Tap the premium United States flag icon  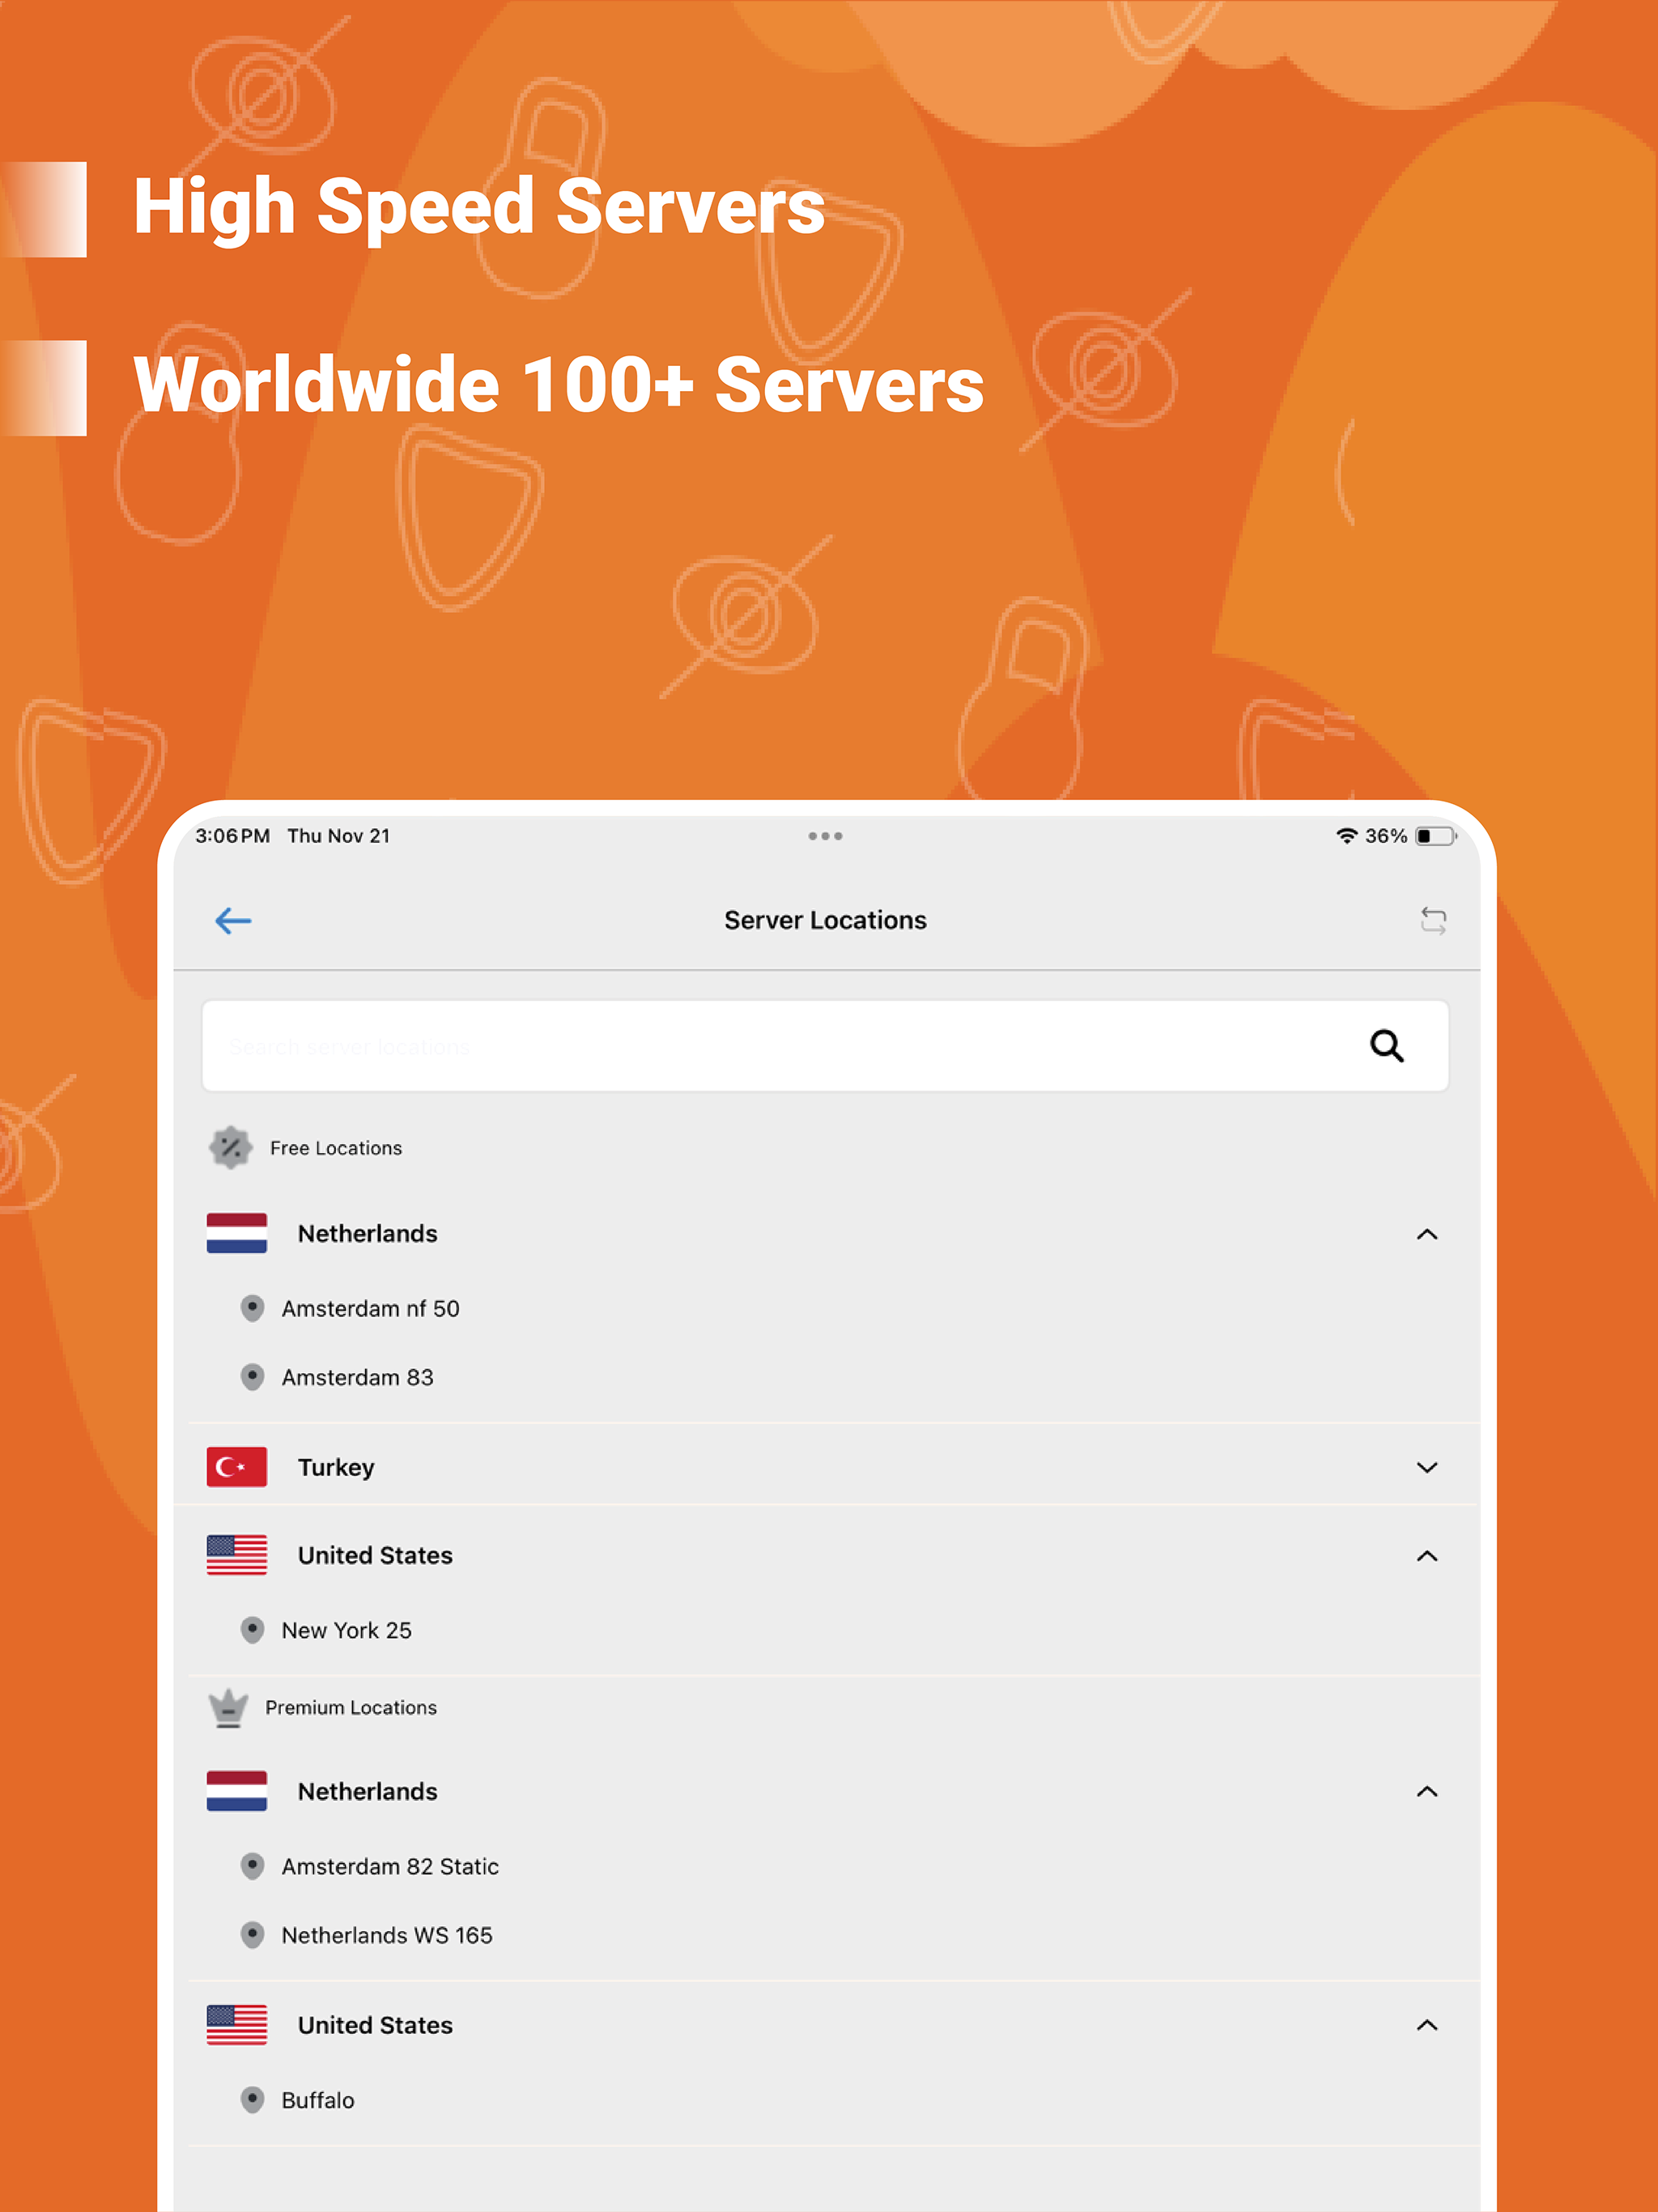pos(237,2025)
